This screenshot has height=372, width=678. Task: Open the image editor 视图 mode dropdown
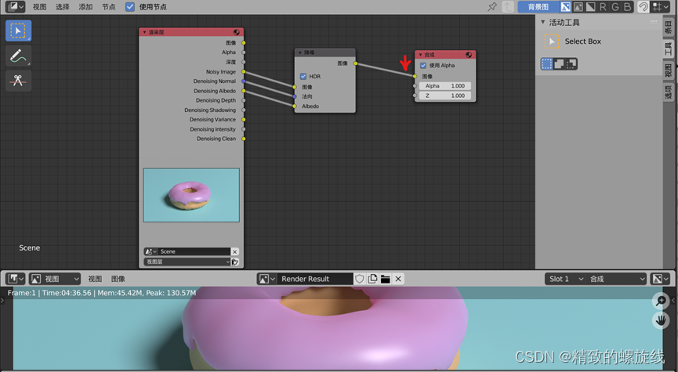pos(55,279)
